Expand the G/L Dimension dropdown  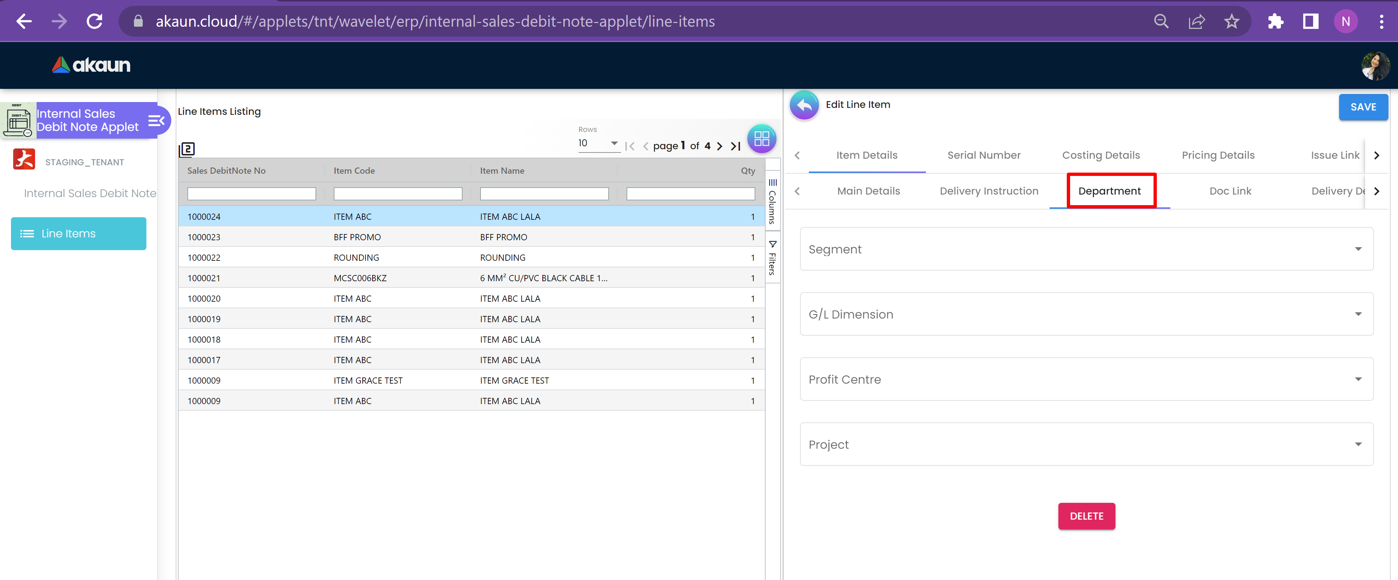point(1086,315)
